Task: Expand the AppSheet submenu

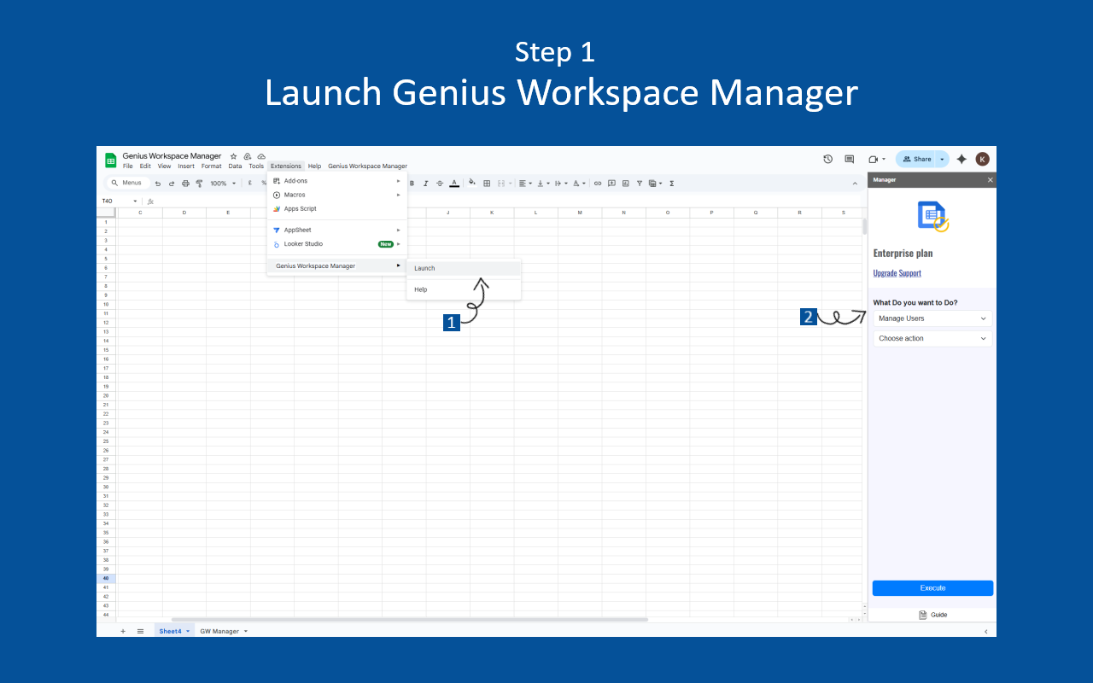Action: (x=337, y=230)
